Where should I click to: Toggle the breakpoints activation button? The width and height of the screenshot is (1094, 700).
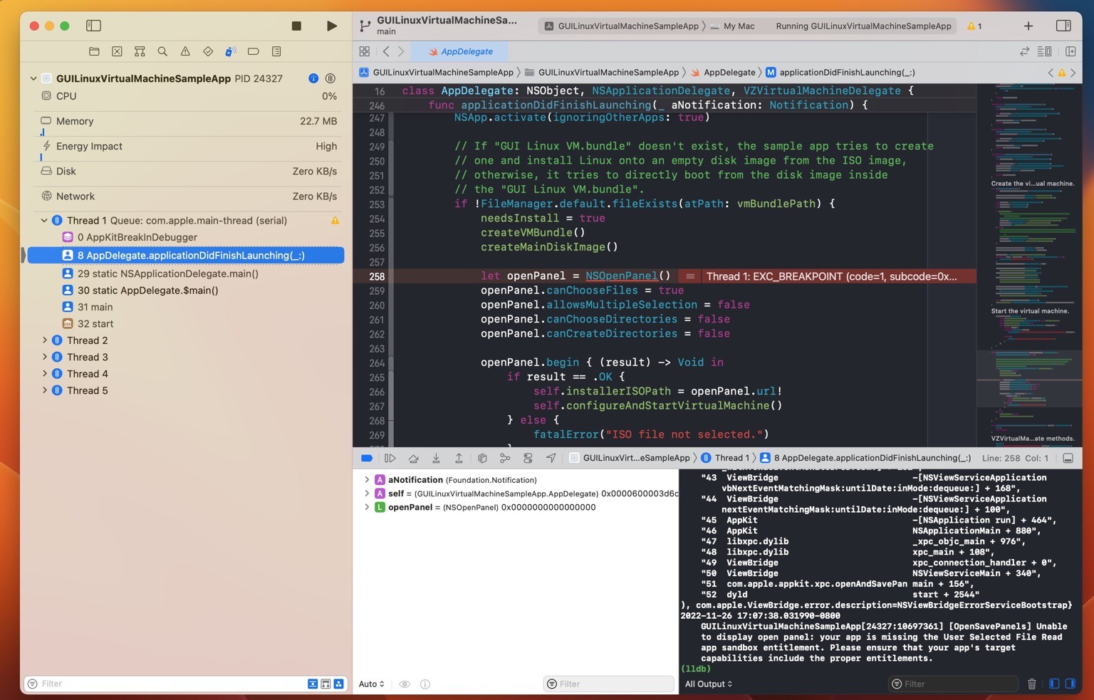coord(367,458)
